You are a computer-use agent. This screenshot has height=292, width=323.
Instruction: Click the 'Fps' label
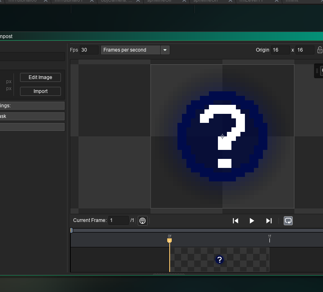click(74, 50)
